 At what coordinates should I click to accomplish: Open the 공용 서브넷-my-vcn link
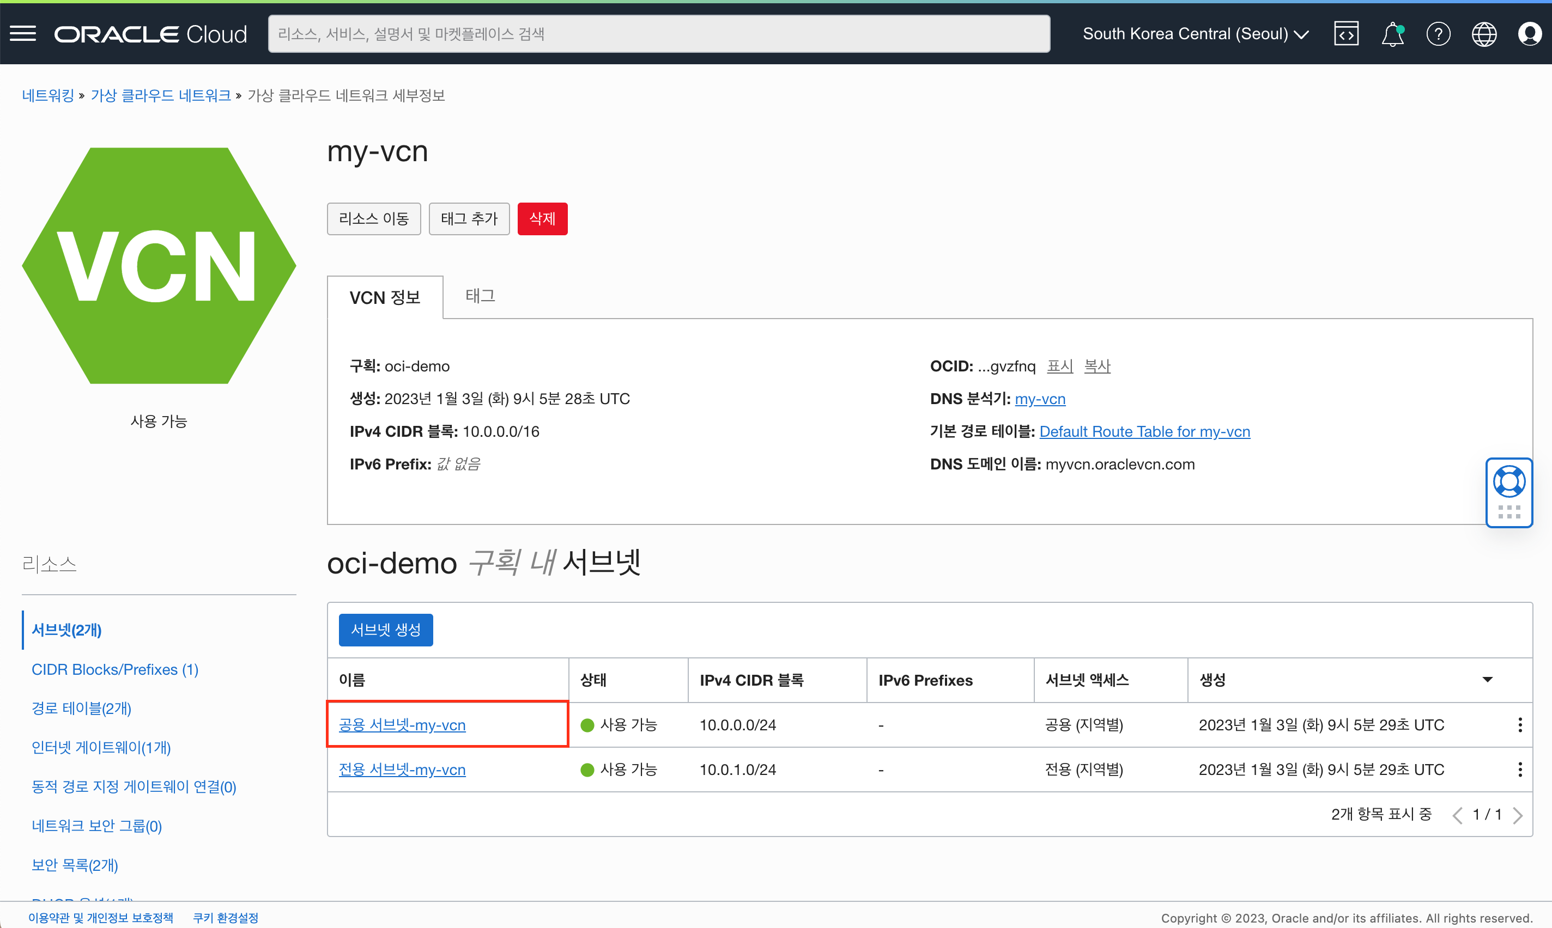click(x=402, y=725)
